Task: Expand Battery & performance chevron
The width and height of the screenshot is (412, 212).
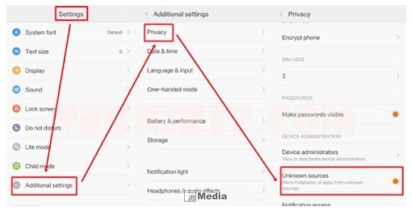Action: coord(263,121)
